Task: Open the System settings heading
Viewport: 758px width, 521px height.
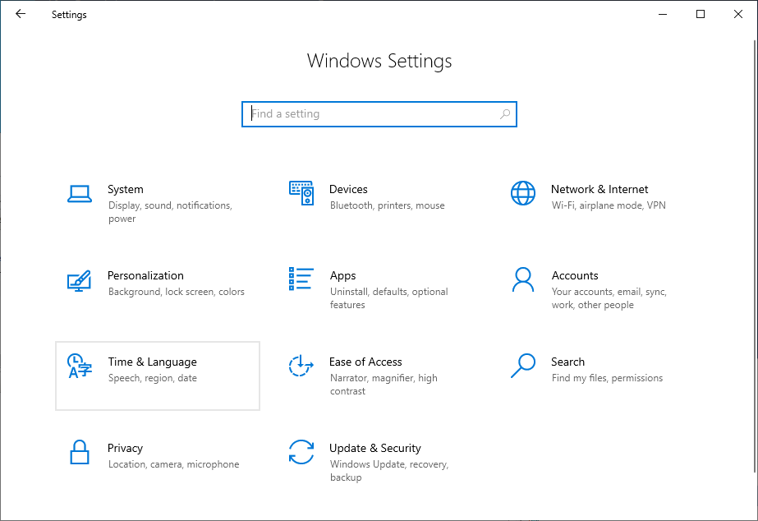Action: (126, 189)
